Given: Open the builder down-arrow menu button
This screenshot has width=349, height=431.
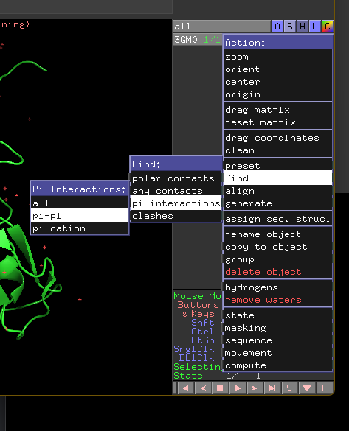Looking at the screenshot, I should (307, 388).
